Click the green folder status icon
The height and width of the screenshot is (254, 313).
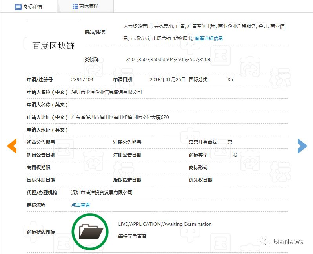[90, 232]
